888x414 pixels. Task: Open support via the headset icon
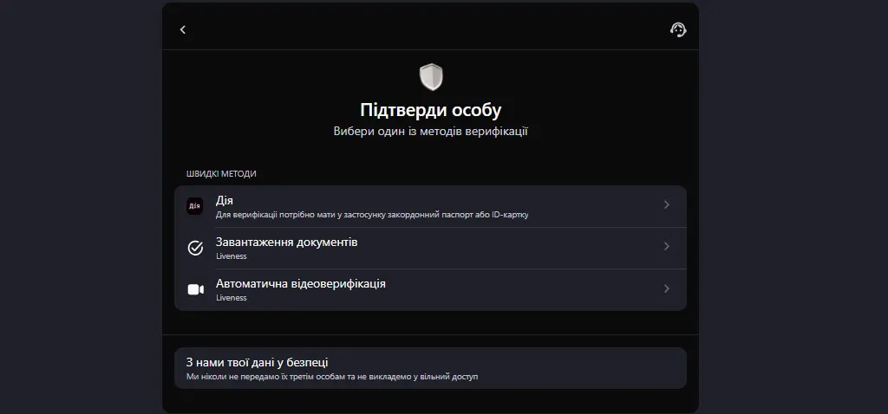[x=678, y=29]
